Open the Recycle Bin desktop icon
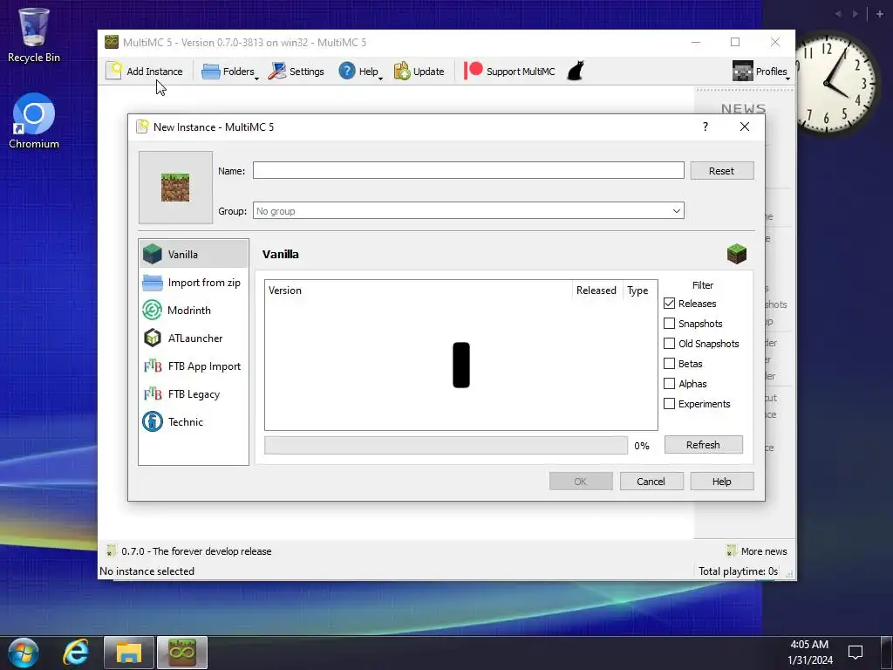This screenshot has height=670, width=893. (34, 35)
